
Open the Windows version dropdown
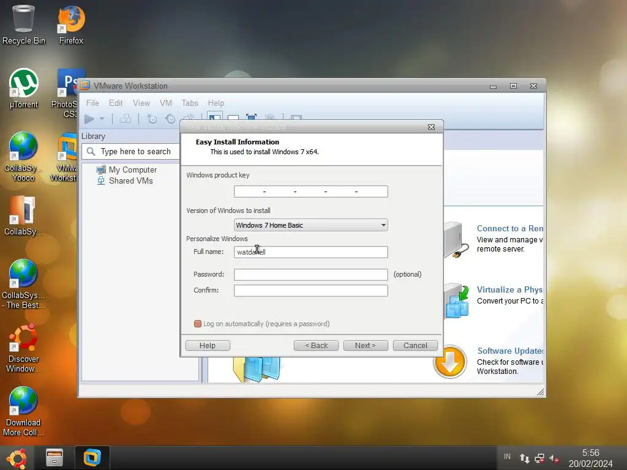pos(310,225)
